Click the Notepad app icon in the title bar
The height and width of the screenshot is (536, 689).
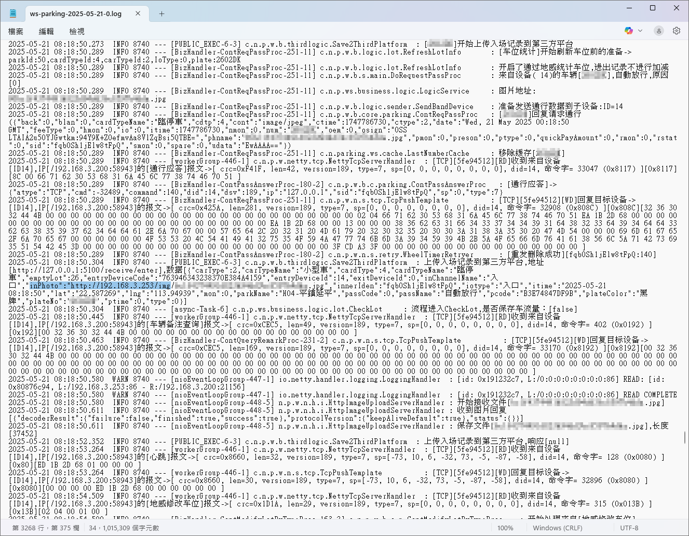tap(13, 14)
